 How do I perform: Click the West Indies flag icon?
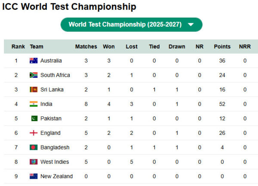point(34,162)
